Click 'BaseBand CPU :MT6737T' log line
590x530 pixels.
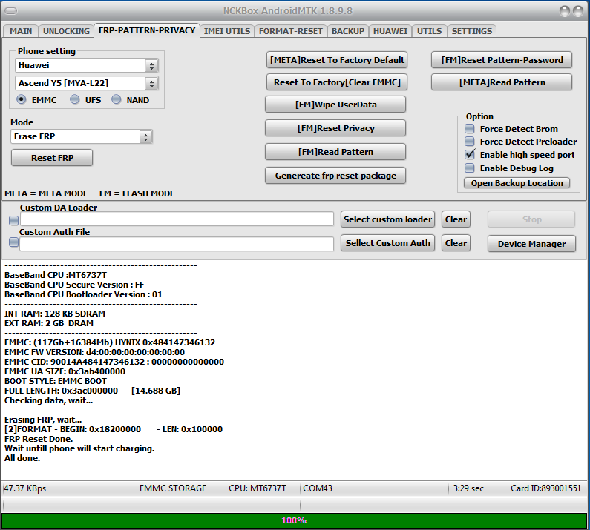point(56,275)
